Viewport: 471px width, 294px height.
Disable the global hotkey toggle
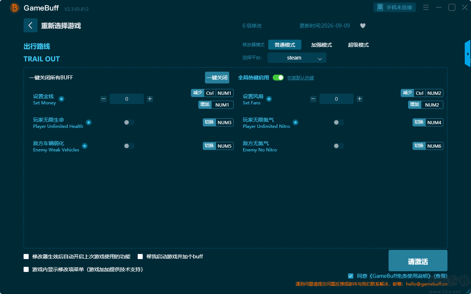click(278, 78)
